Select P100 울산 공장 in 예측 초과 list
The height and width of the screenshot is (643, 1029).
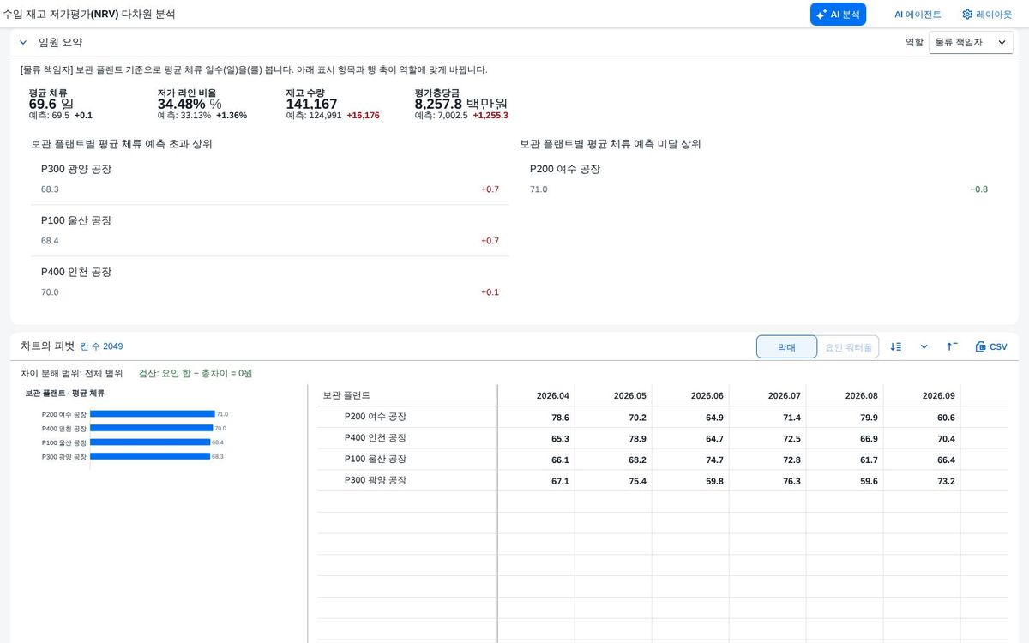tap(270, 231)
